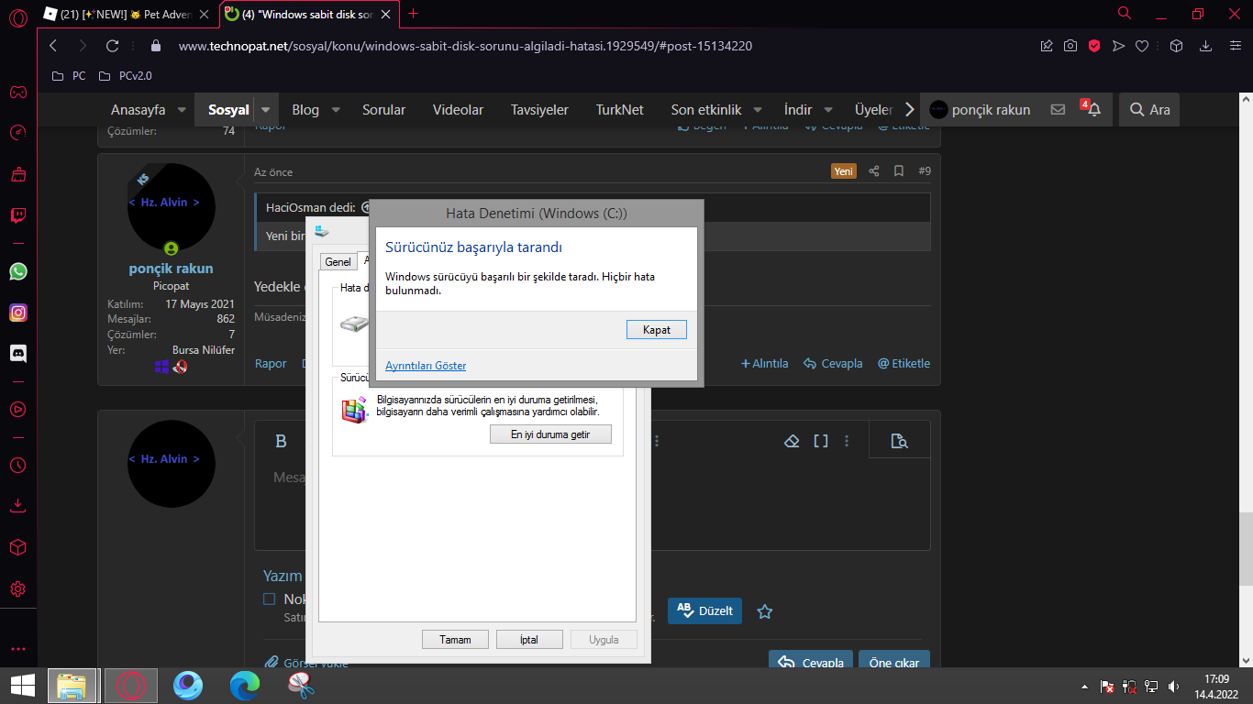Image resolution: width=1253 pixels, height=704 pixels.
Task: Toggle the checkbox below Yazım
Action: click(269, 599)
